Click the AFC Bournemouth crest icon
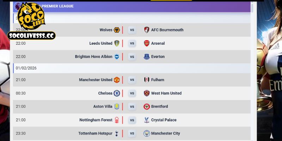 point(147,30)
